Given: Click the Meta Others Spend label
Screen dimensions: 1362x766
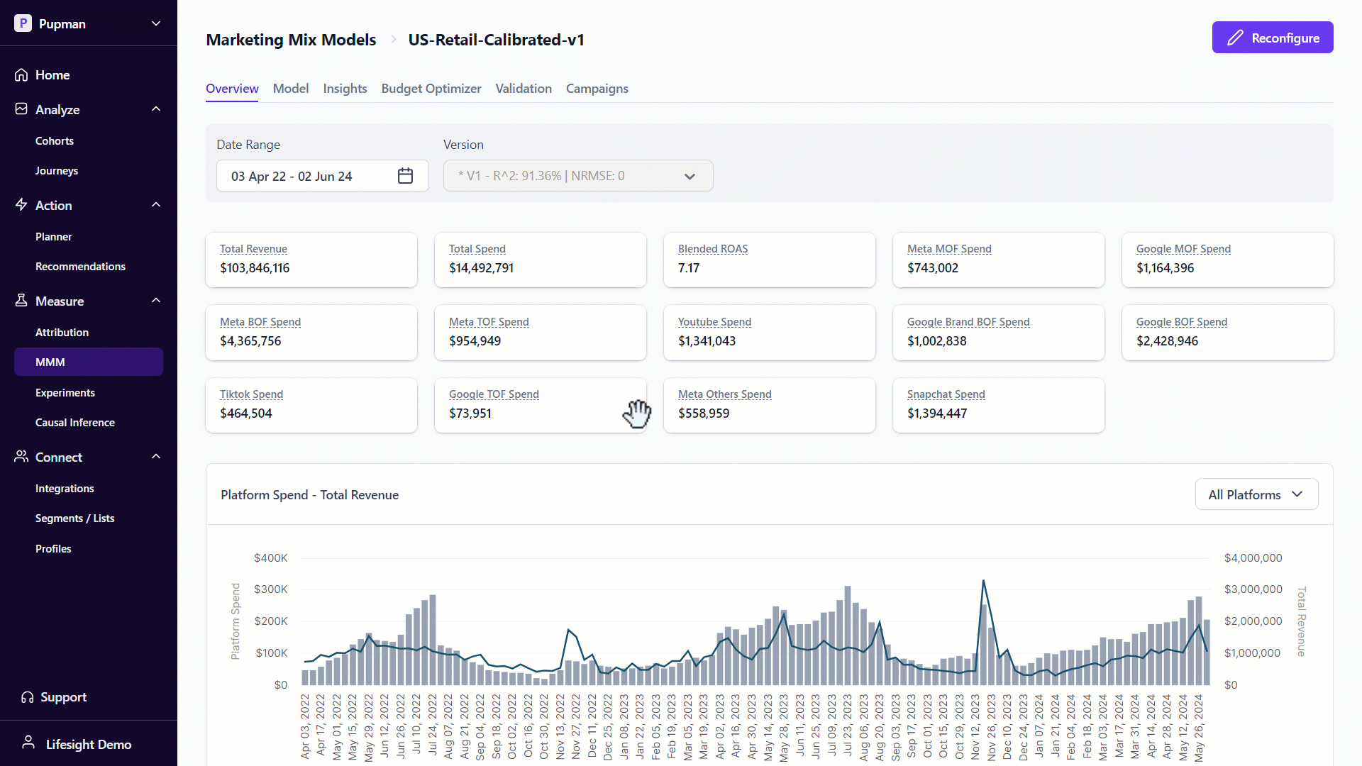Looking at the screenshot, I should point(725,394).
